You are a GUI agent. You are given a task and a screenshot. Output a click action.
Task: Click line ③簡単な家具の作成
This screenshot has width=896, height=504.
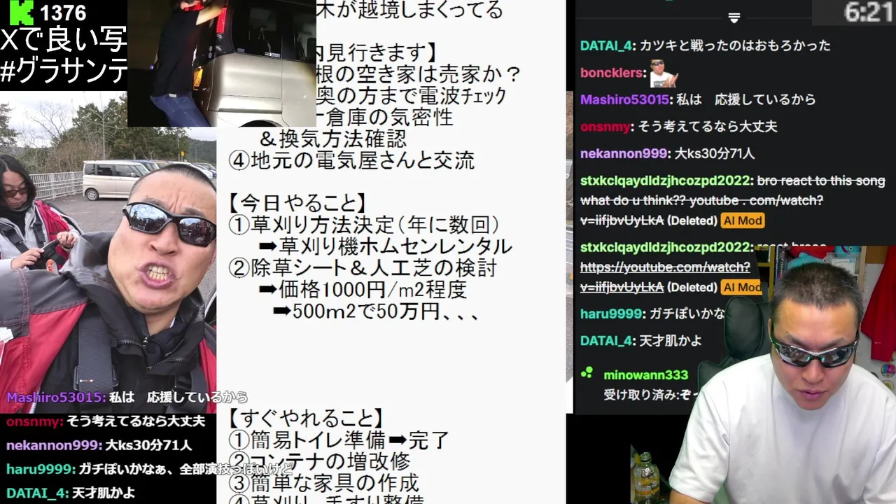click(323, 483)
